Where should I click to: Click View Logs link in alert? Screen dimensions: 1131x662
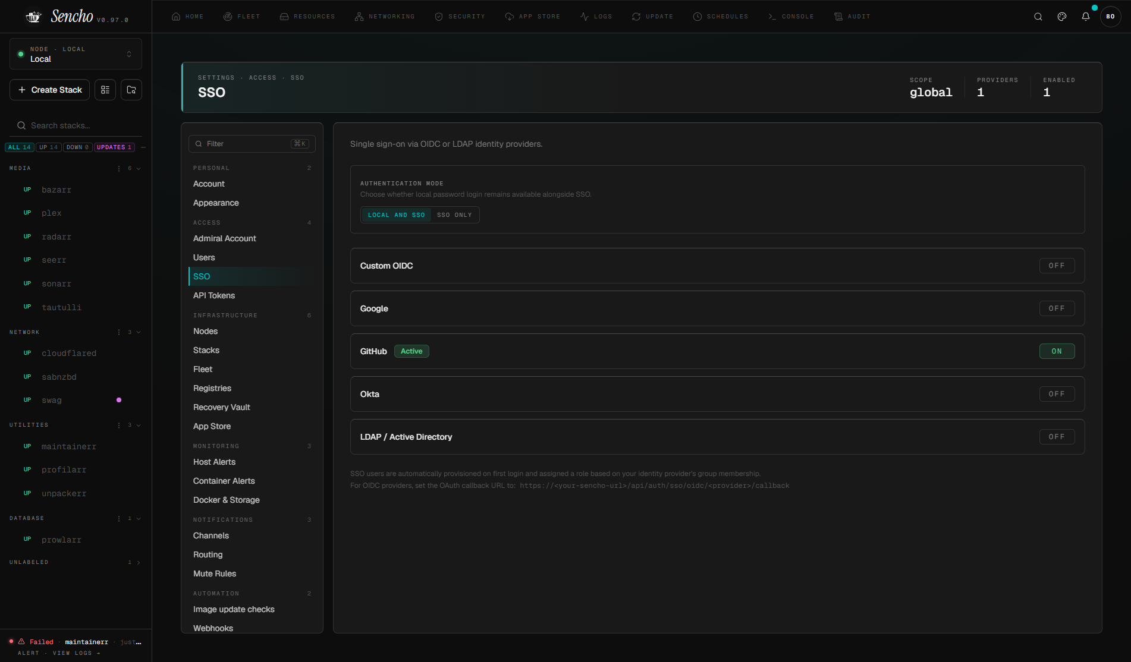(77, 653)
